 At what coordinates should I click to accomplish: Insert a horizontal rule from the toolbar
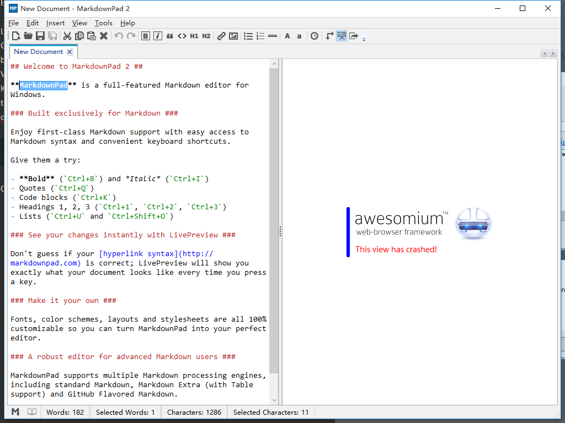point(273,36)
